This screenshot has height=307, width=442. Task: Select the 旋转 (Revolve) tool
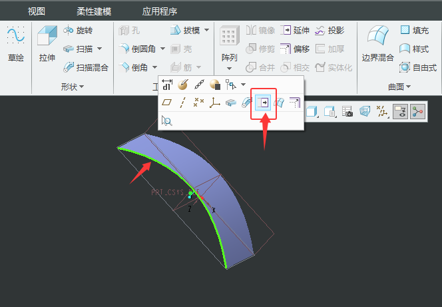pyautogui.click(x=78, y=30)
